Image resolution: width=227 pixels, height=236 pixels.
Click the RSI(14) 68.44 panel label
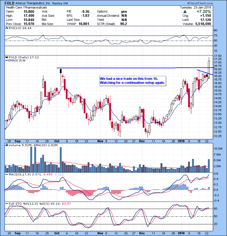point(20,28)
